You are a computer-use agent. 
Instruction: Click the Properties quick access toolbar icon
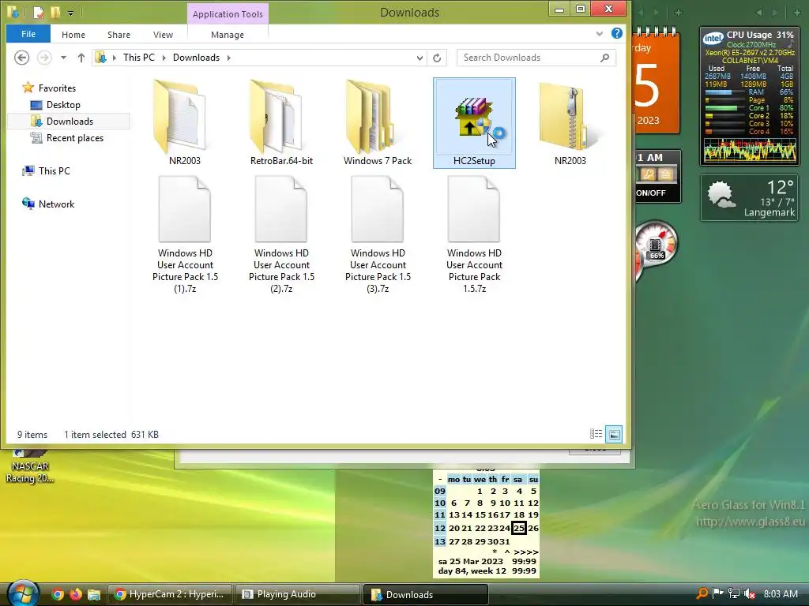pos(38,13)
